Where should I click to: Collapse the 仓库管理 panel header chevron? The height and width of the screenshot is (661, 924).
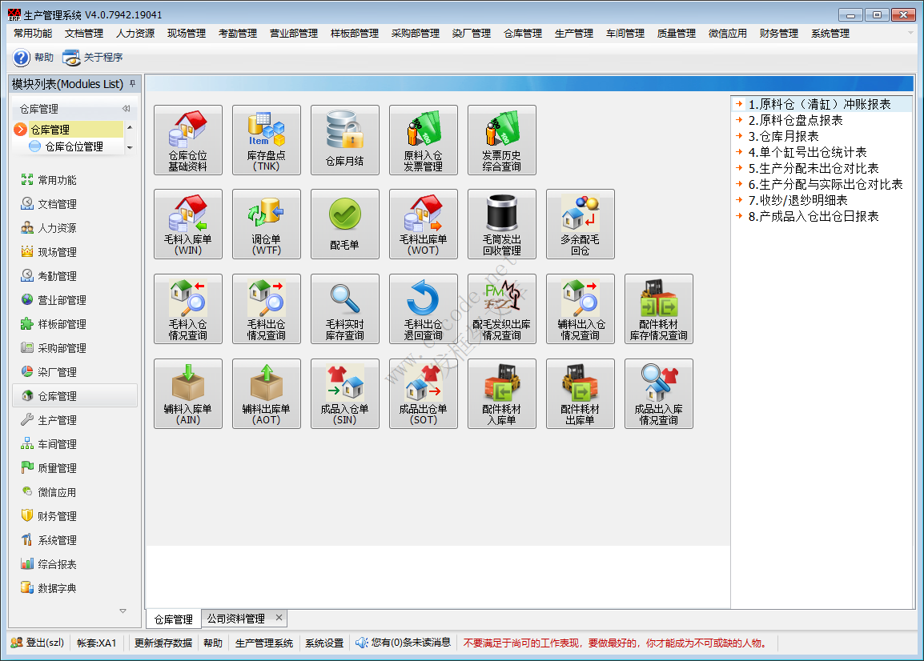[126, 108]
